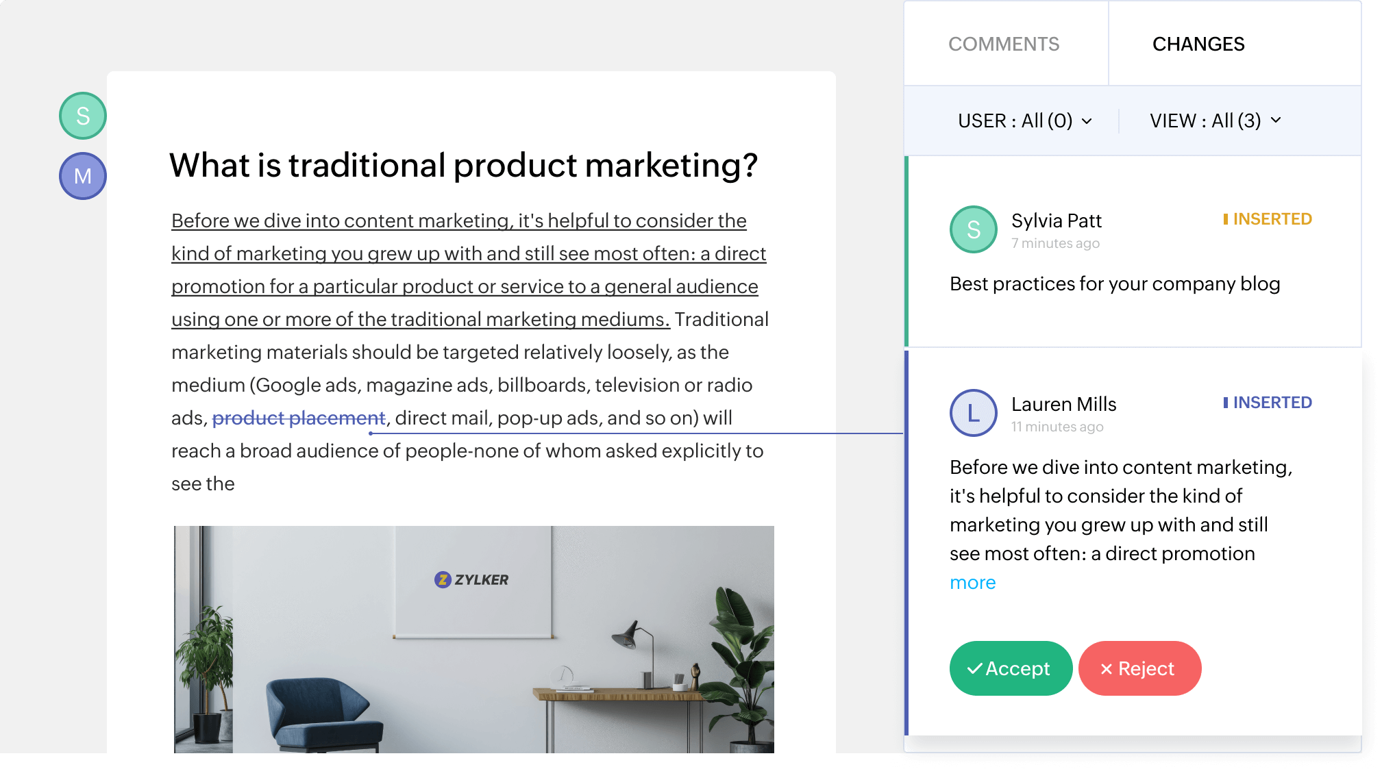This screenshot has width=1382, height=769.
Task: Open the USER : All (0) filter dropdown
Action: (x=1024, y=121)
